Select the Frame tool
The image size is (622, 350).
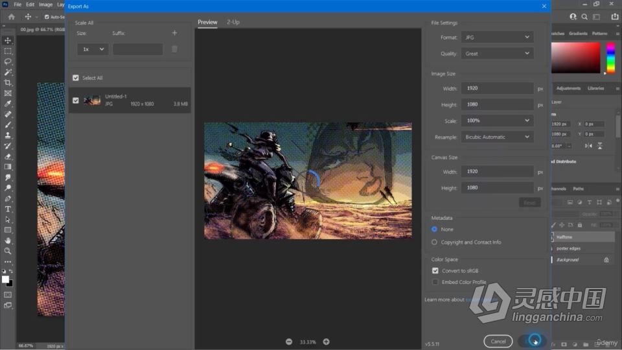(x=8, y=93)
